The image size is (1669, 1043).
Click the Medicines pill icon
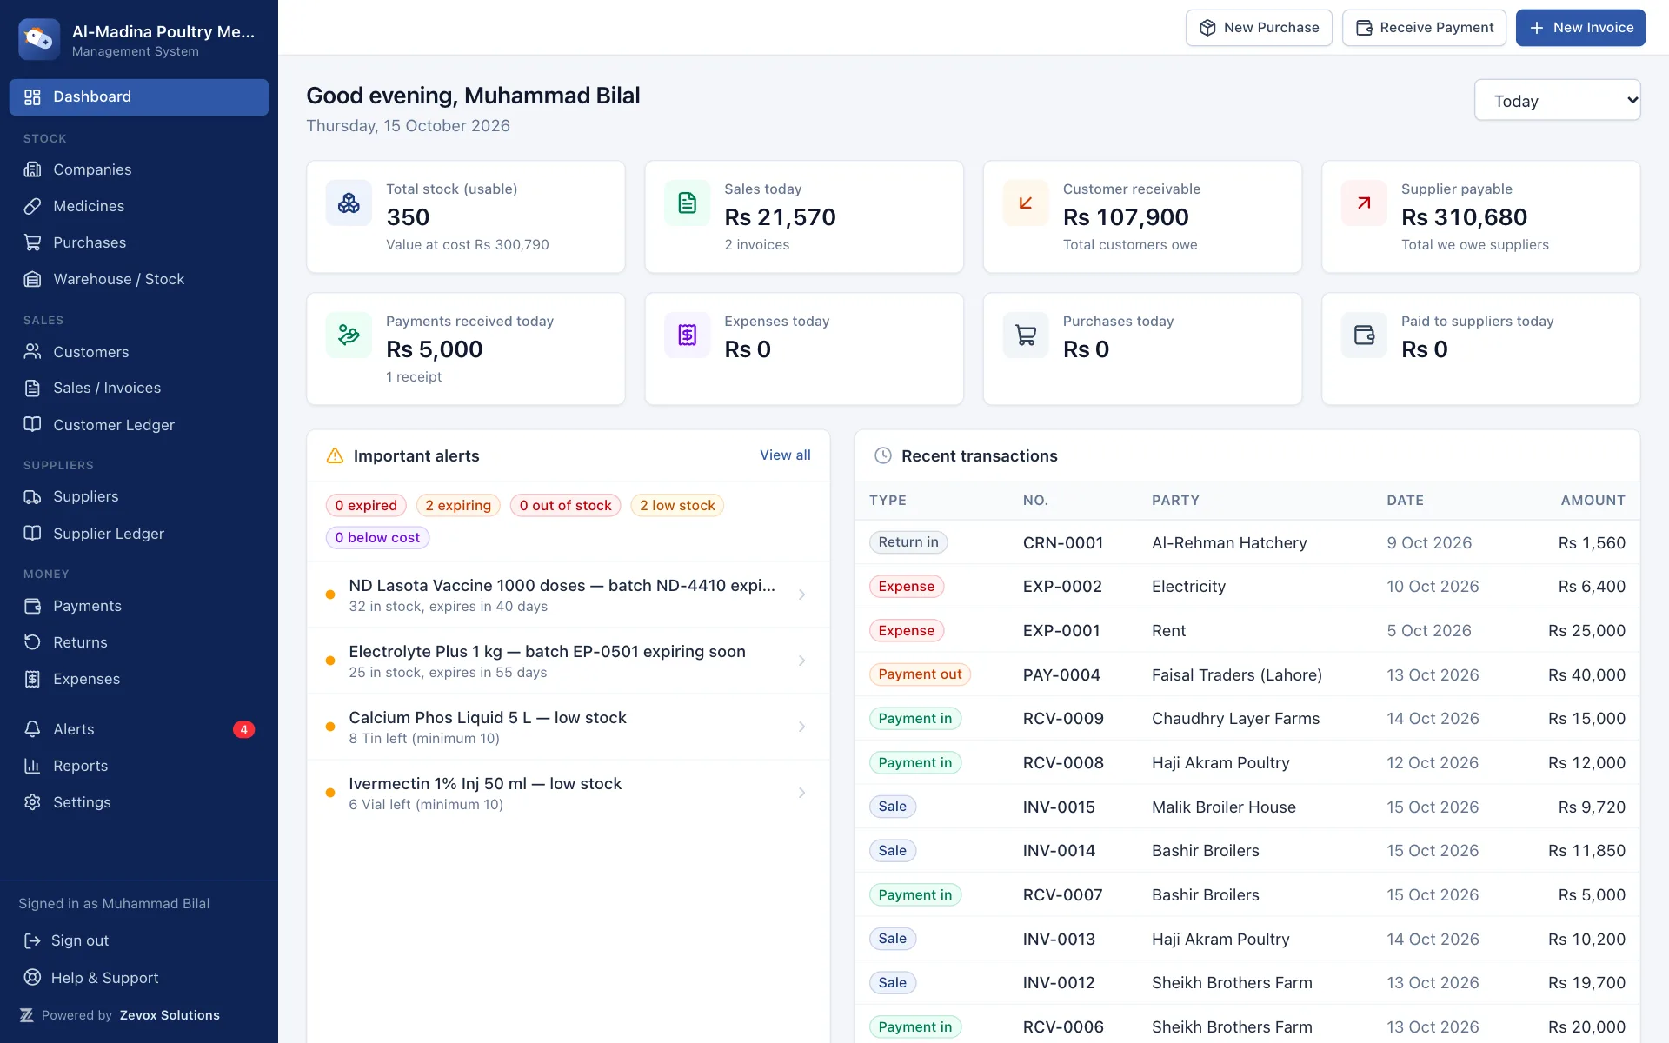tap(32, 206)
